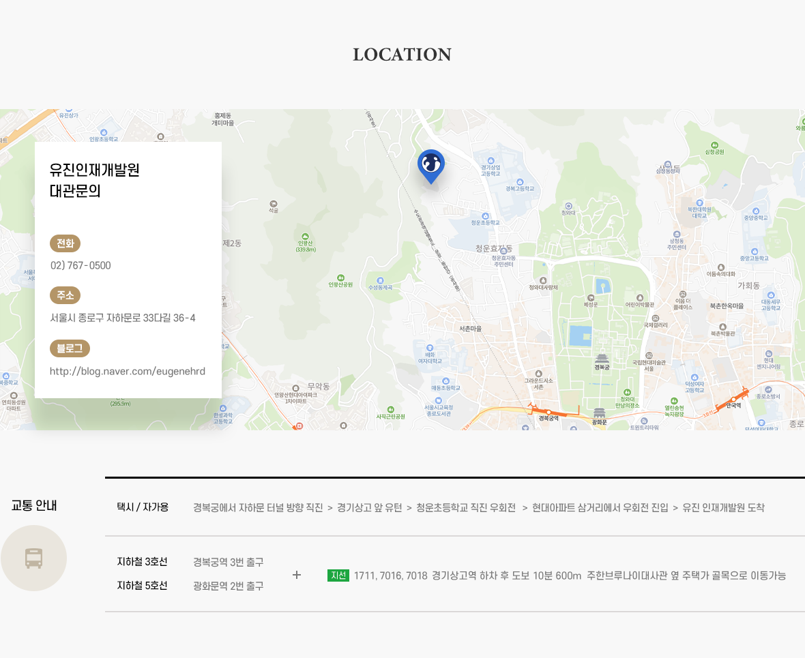Click the 광화문역 2번 출구 text
The image size is (805, 658).
coord(229,586)
